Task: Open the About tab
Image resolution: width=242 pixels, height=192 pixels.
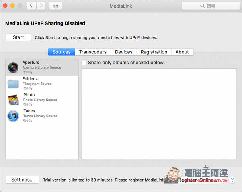Action: coord(182,52)
